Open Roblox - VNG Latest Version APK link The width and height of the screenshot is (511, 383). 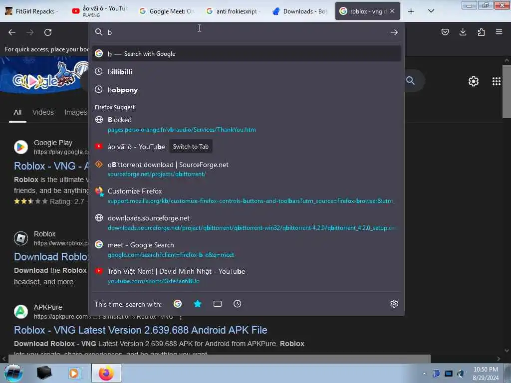(140, 330)
